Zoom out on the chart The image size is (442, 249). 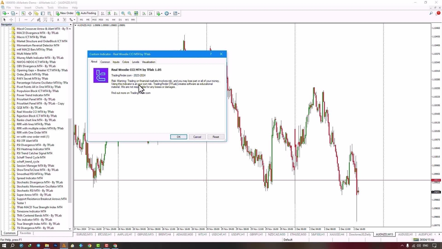coord(129,13)
